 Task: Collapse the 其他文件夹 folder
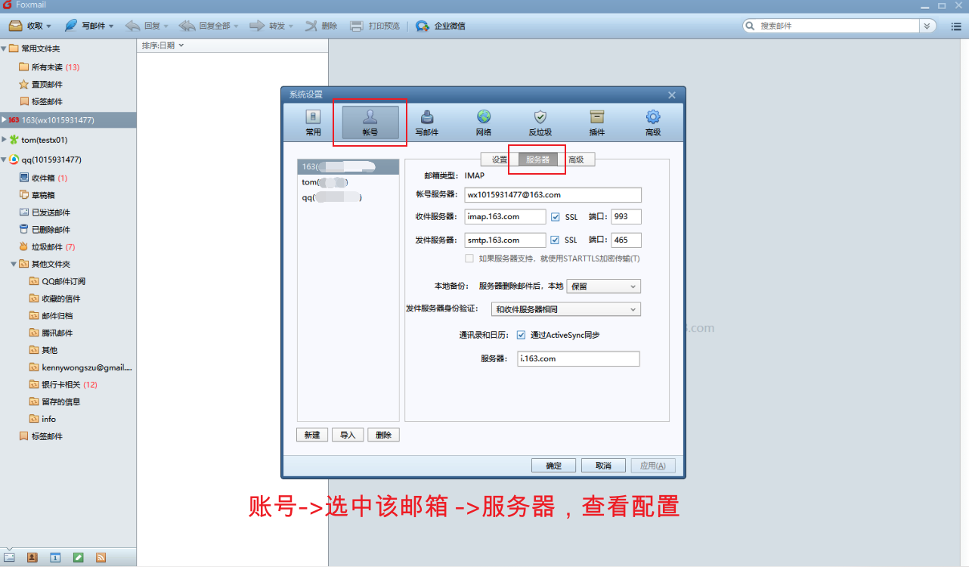14,264
